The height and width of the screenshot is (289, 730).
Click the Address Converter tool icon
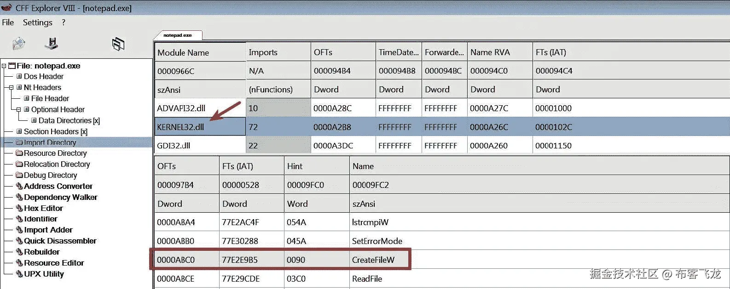19,186
